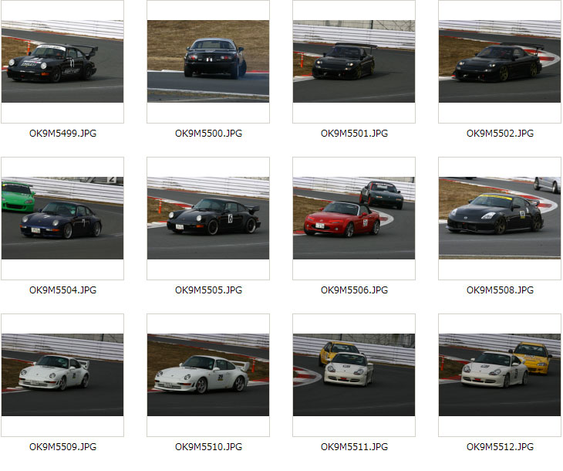The width and height of the screenshot is (563, 471).
Task: Choose the OK9M5512.JPG thumbnail image
Action: point(500,375)
